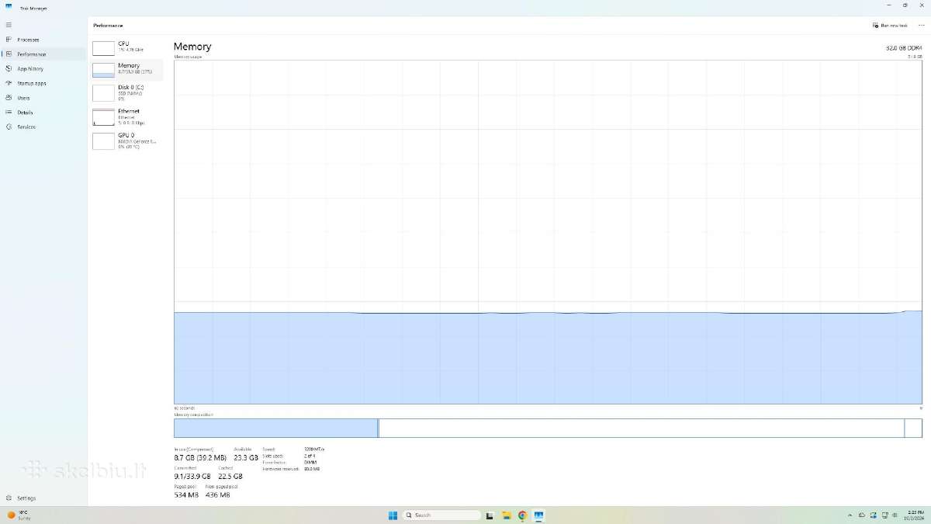Show Disk 0 (C:) performance
This screenshot has height=524, width=931.
pyautogui.click(x=127, y=92)
